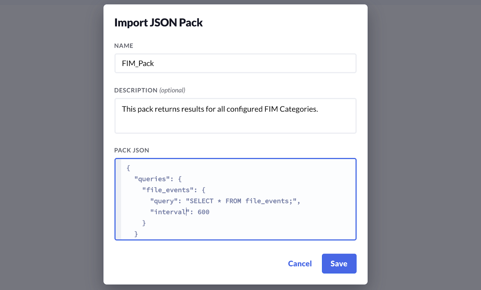Click the opening brace on the first JSON line
The height and width of the screenshot is (290, 481).
(128, 168)
